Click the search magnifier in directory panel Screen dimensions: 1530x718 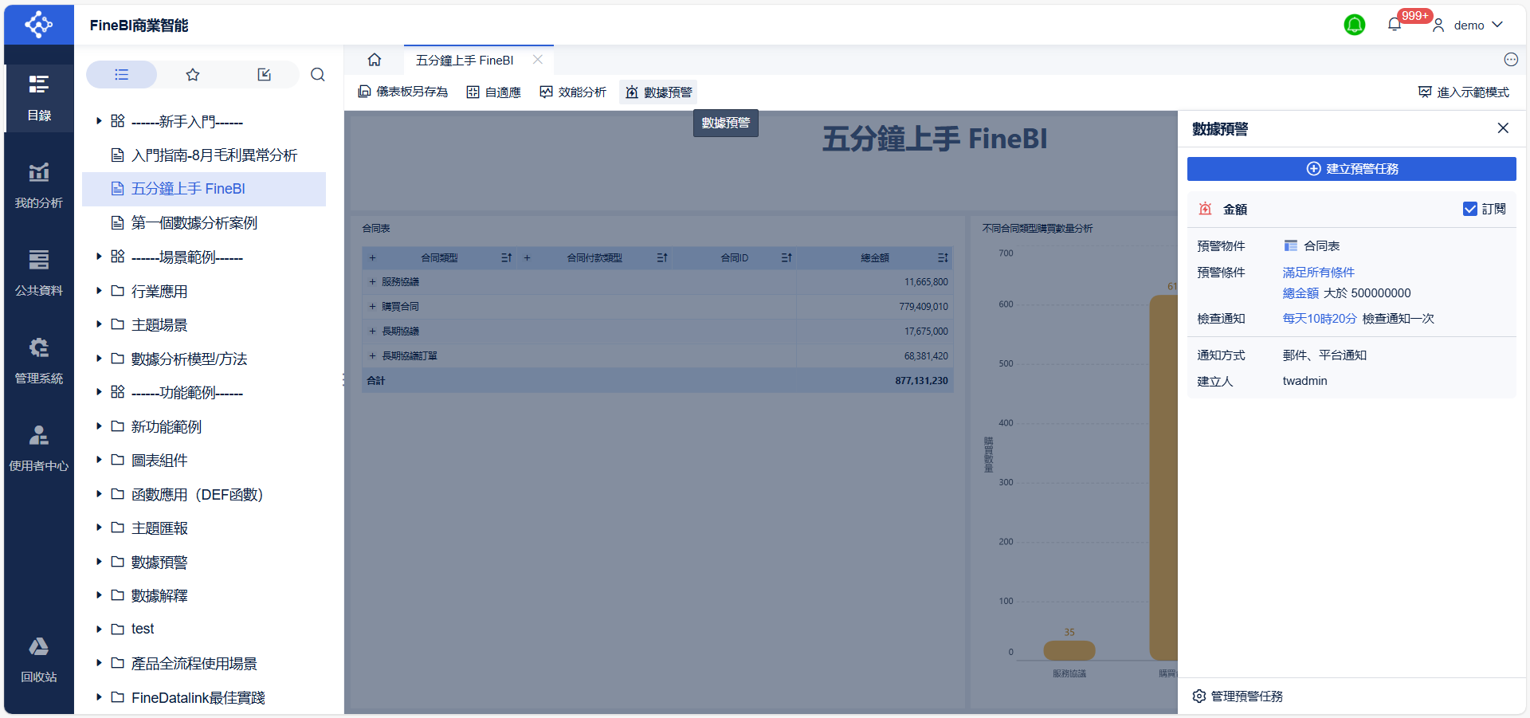[x=318, y=75]
